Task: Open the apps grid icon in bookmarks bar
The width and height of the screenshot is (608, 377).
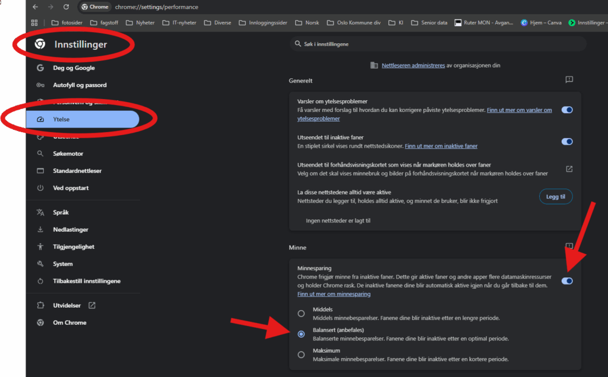Action: [34, 23]
